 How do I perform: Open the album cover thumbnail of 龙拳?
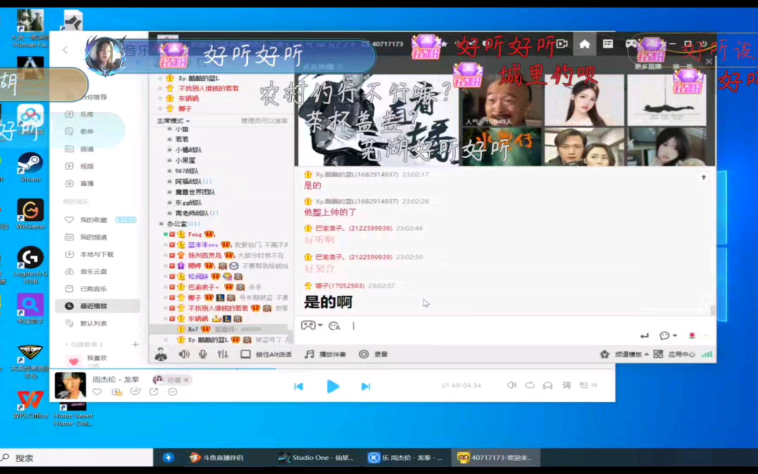(70, 385)
